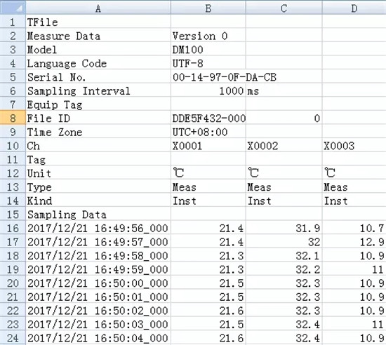Click the DM100 model cell
Screen dimensions: 386x345
(x=208, y=49)
